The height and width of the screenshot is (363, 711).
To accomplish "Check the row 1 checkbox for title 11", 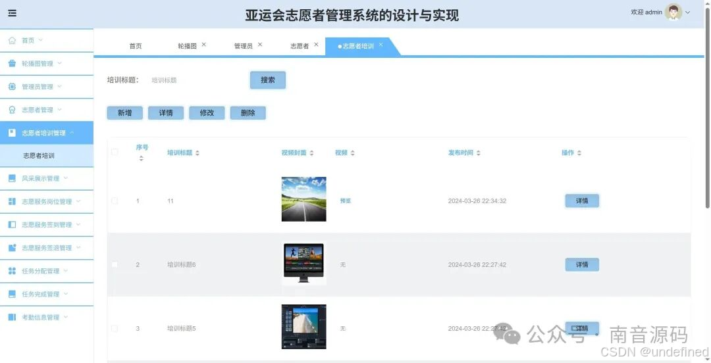I will (115, 201).
